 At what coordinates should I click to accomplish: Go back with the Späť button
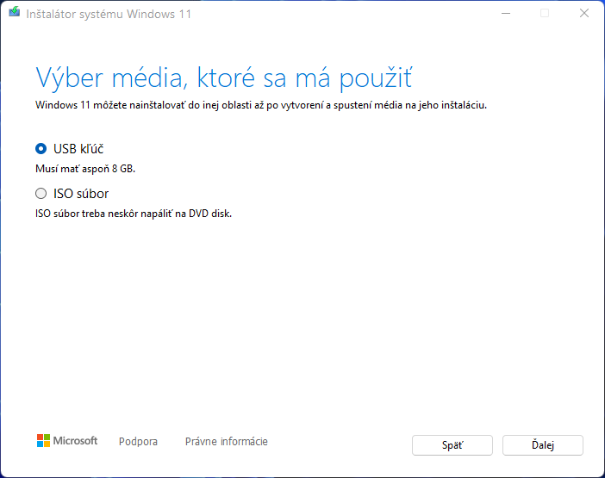click(x=452, y=445)
